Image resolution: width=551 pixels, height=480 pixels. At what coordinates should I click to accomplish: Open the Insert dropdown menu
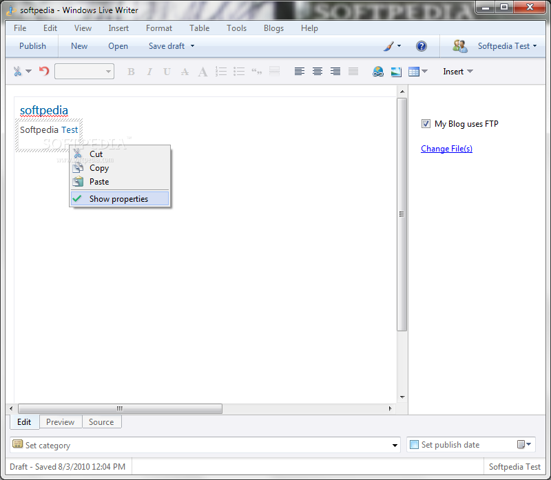[x=458, y=72]
